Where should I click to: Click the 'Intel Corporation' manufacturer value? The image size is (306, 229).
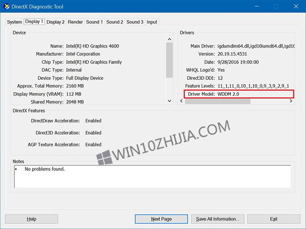[x=83, y=54]
